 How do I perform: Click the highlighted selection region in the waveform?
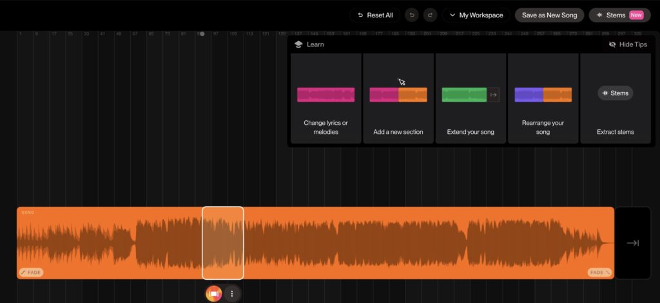(223, 243)
